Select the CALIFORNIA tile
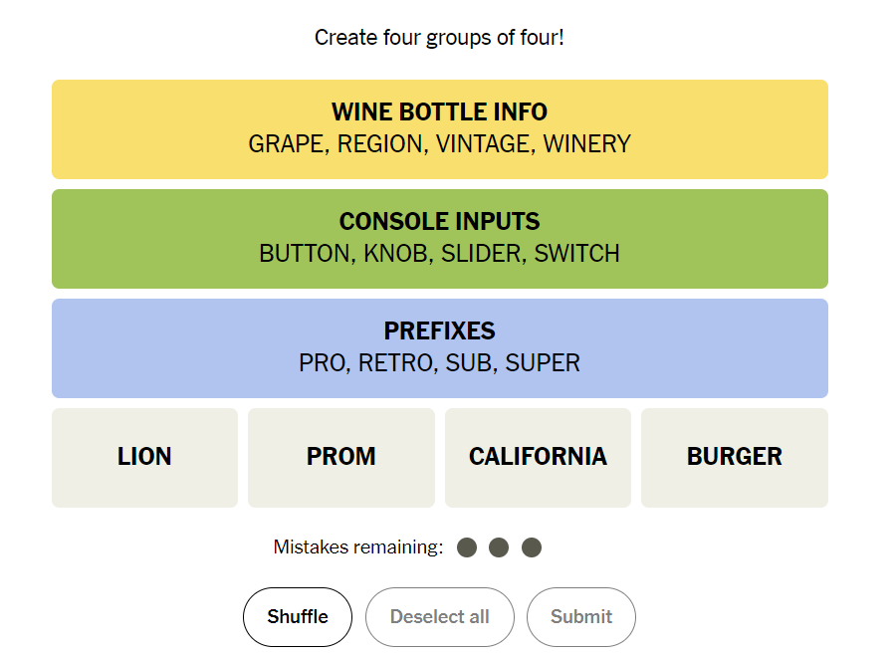The height and width of the screenshot is (654, 896). 538,457
